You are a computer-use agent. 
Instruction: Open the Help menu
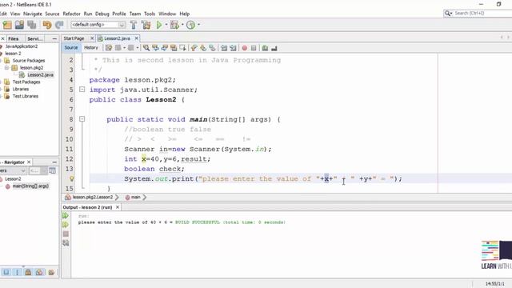185,14
